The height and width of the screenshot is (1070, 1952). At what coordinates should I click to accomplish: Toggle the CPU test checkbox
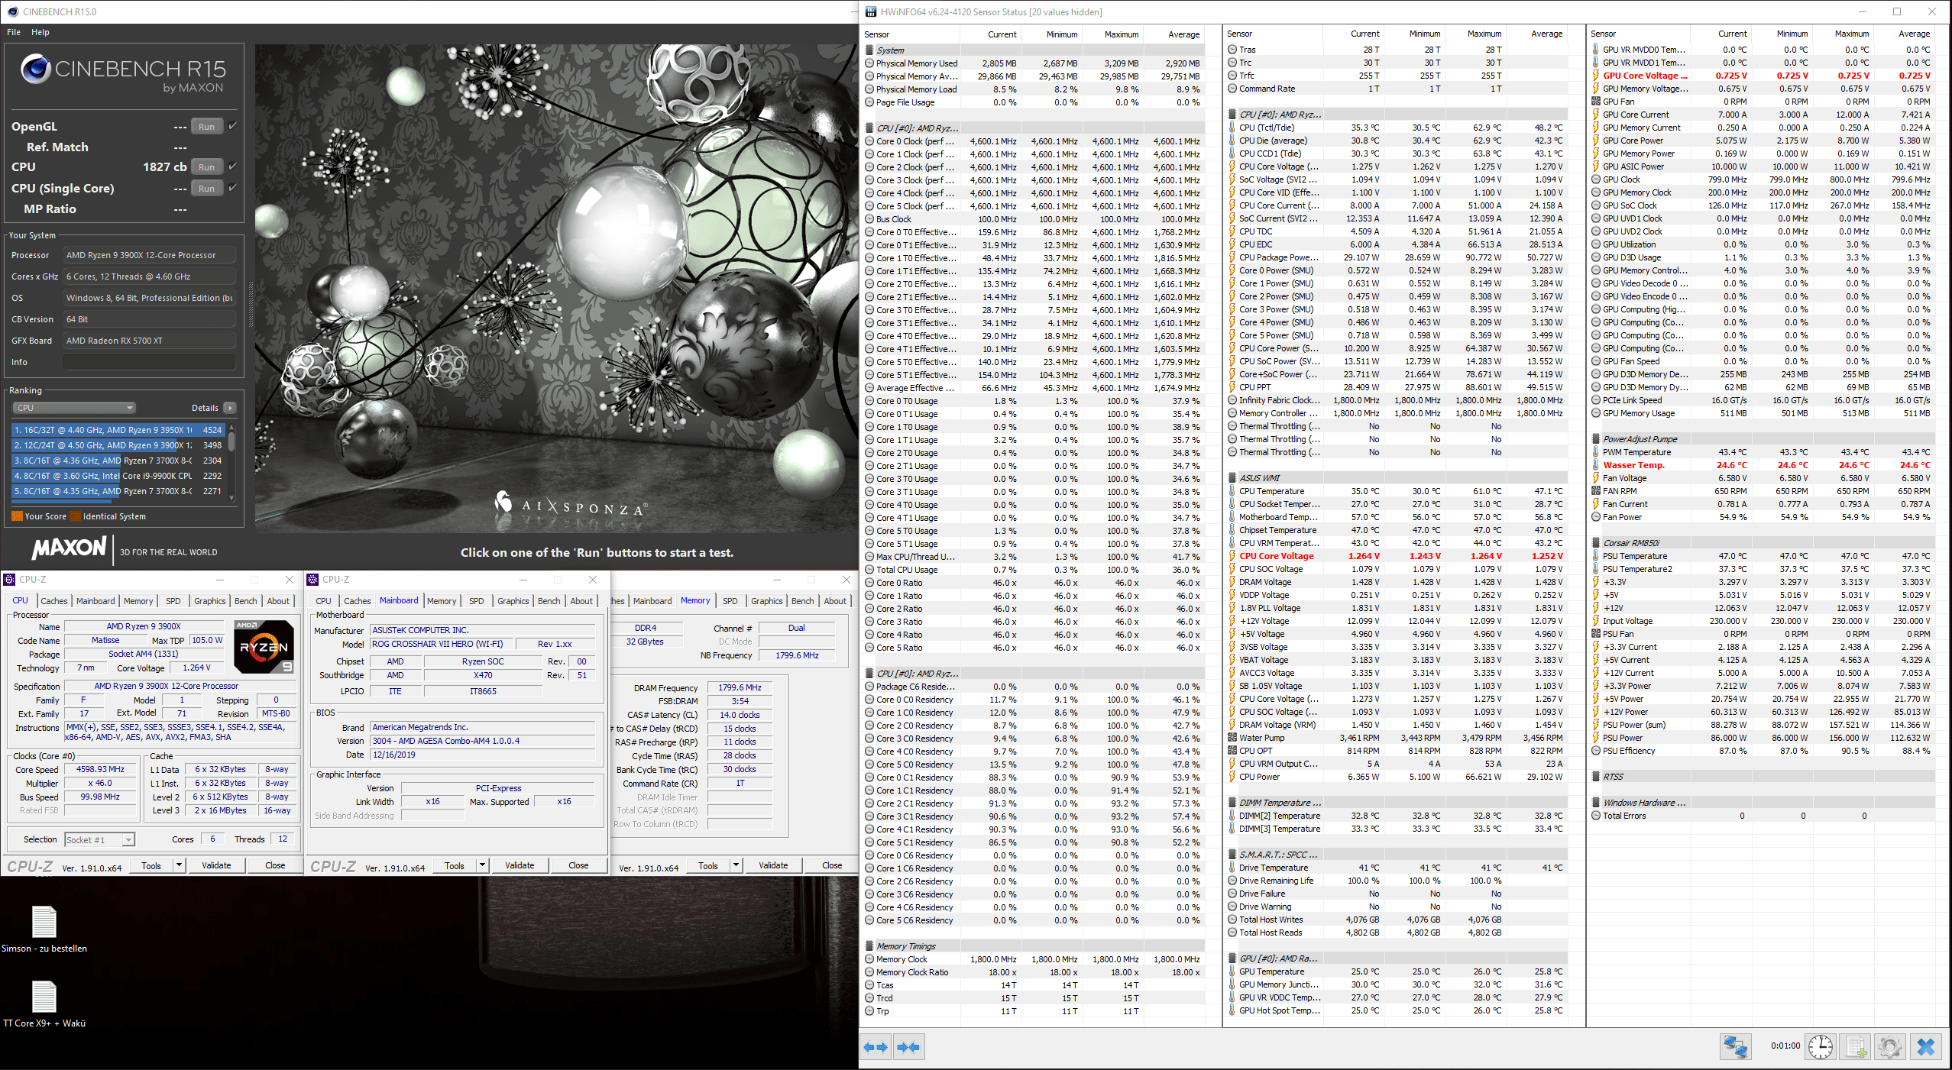click(x=232, y=166)
